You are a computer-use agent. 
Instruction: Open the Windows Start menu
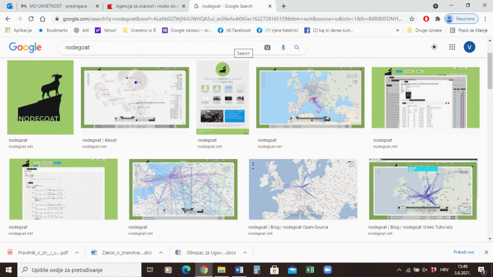click(8, 270)
